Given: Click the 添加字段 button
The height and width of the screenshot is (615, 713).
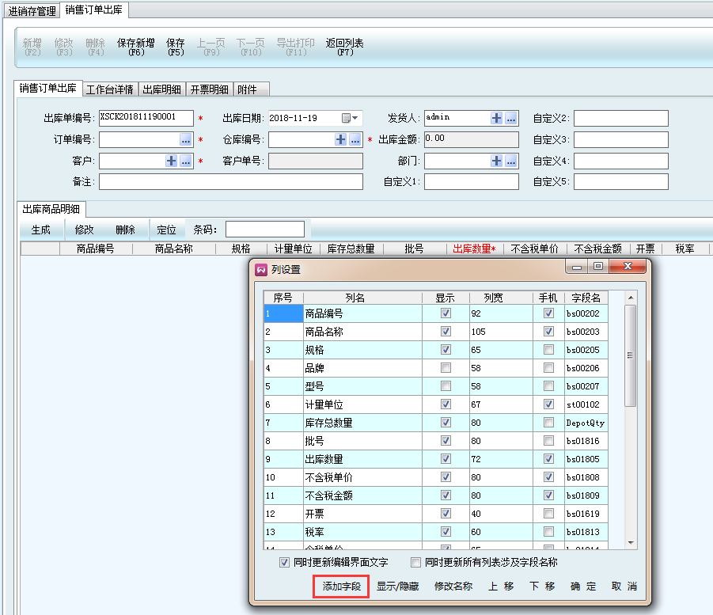Looking at the screenshot, I should click(x=341, y=587).
